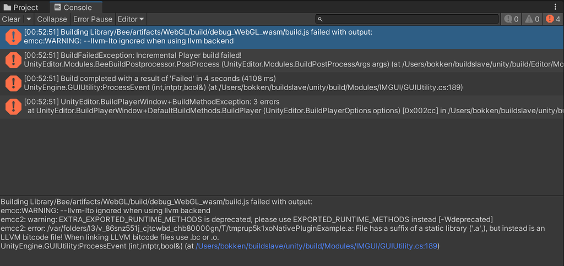Open the Clear options dropdown arrow
The image size is (564, 266).
point(29,19)
